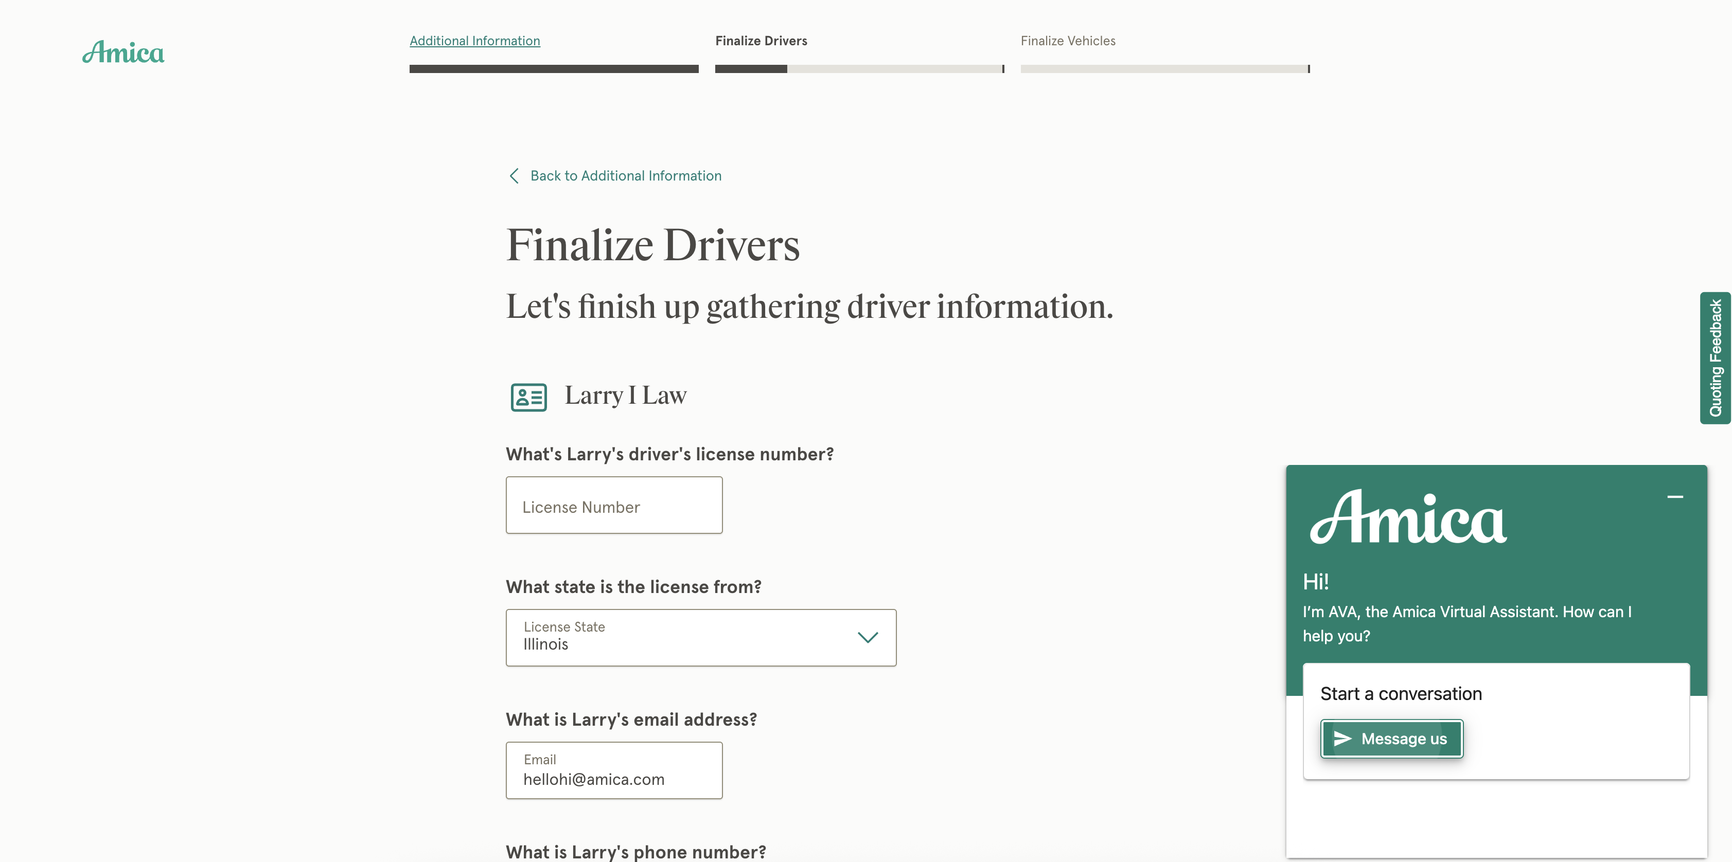Screen dimensions: 1732x862
Task: Open the Quoting Feedback side tab
Action: click(1715, 358)
